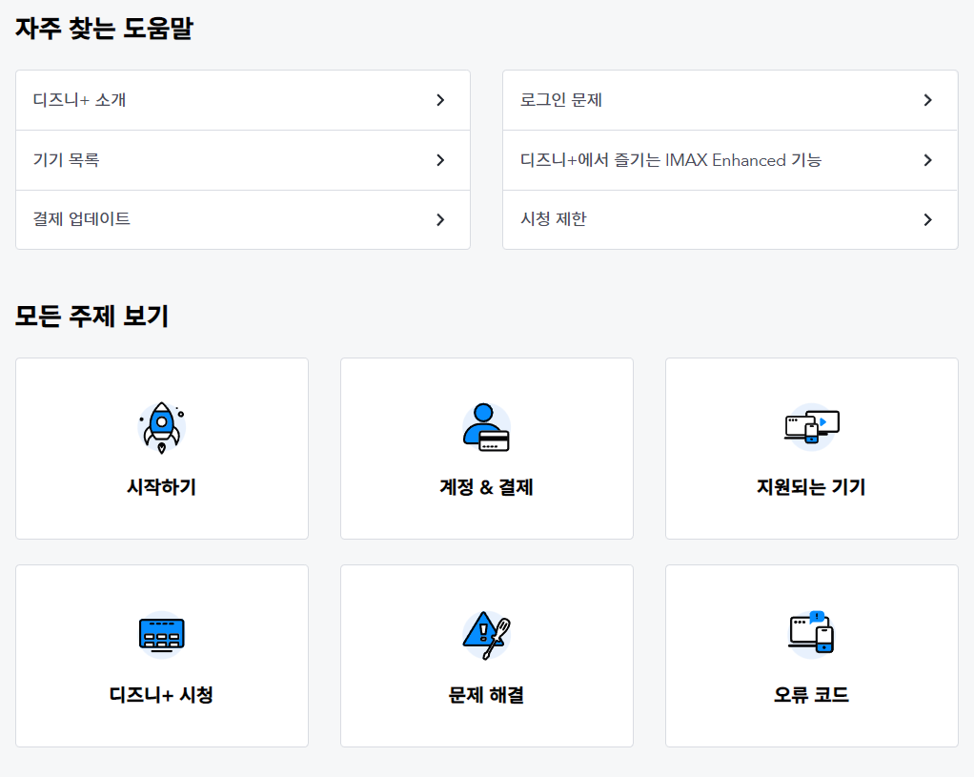Open the 디즈니+ 소개 help article
Image resolution: width=974 pixels, height=777 pixels.
tap(243, 100)
